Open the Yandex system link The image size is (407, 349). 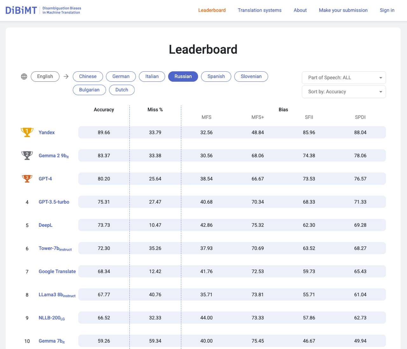coord(47,132)
